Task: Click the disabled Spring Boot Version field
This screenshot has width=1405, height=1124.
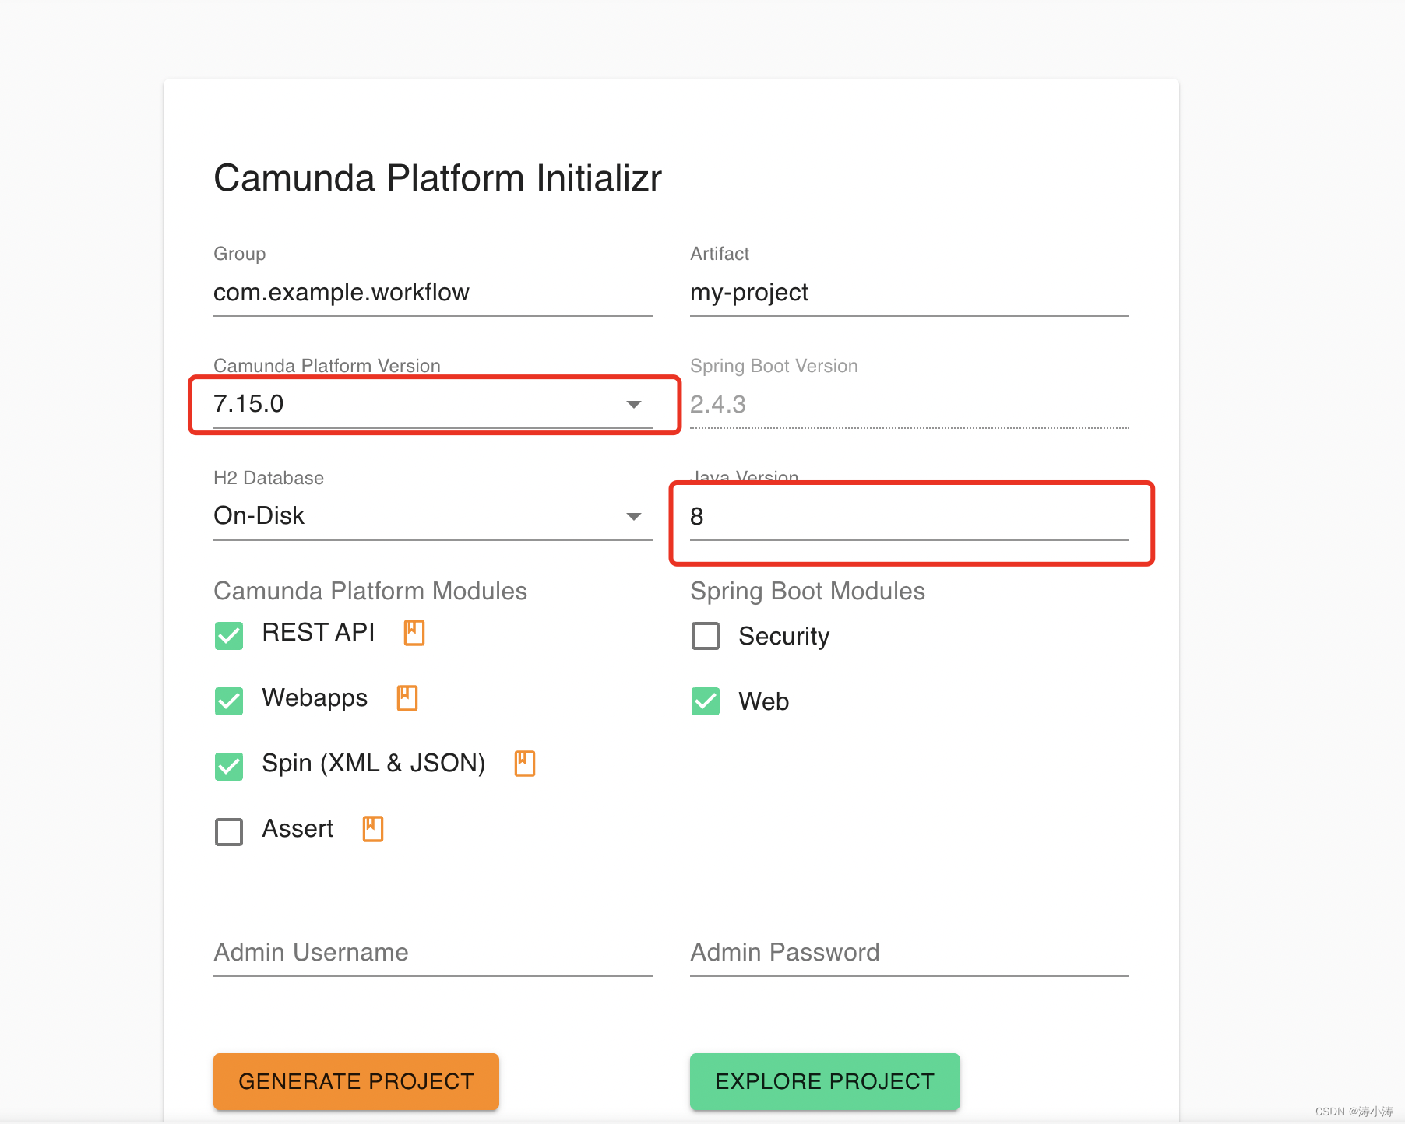Action: pos(909,404)
